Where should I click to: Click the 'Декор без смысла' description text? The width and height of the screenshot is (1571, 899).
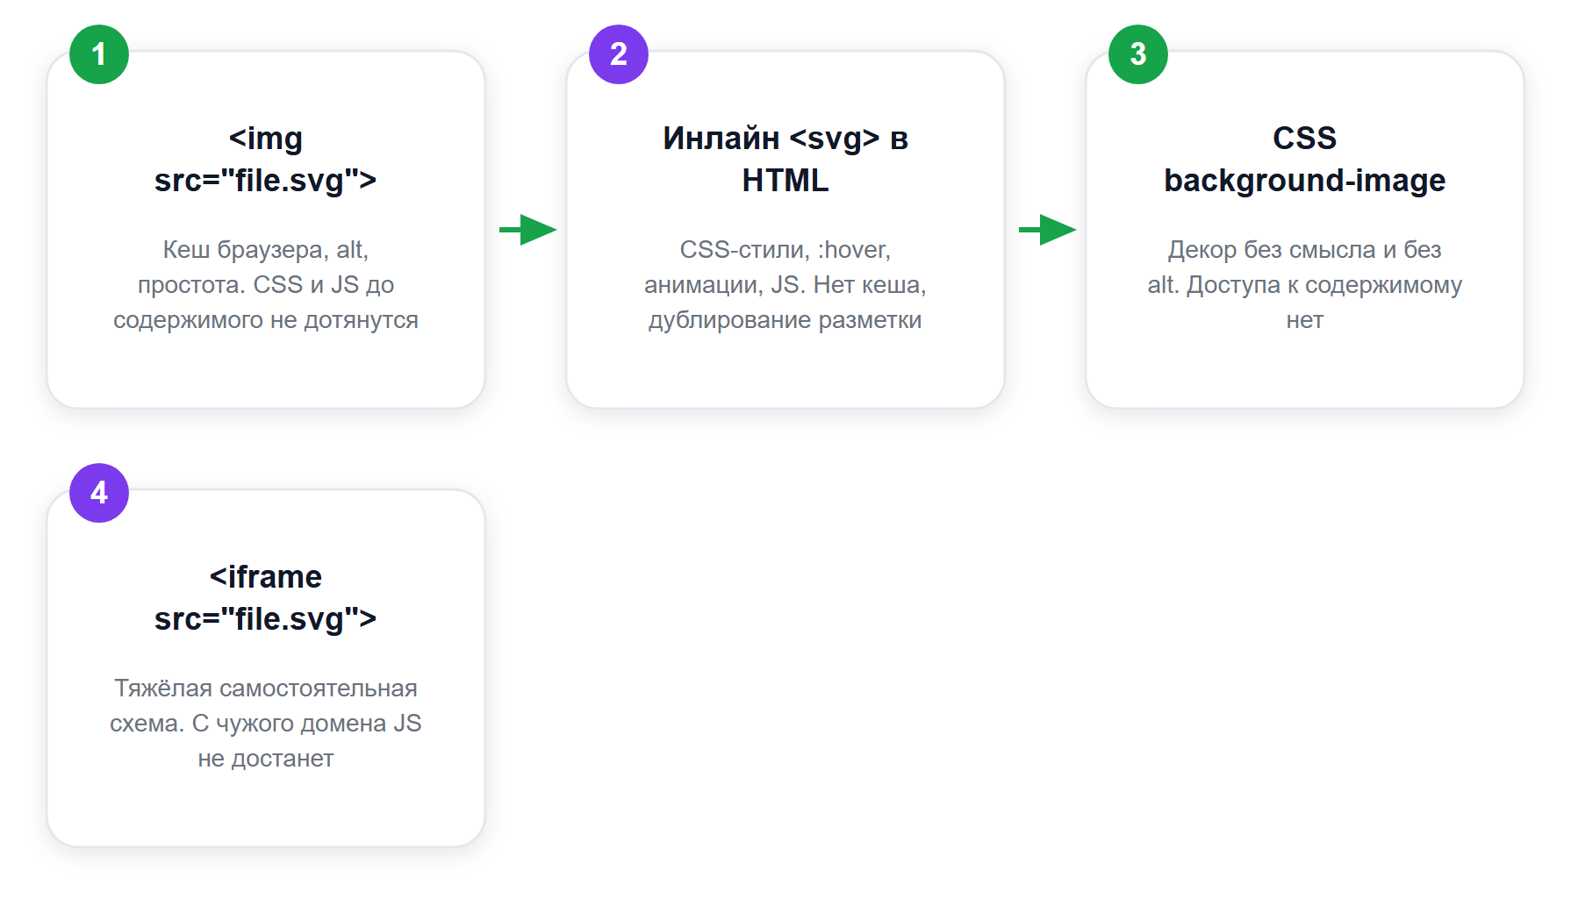pos(1305,284)
